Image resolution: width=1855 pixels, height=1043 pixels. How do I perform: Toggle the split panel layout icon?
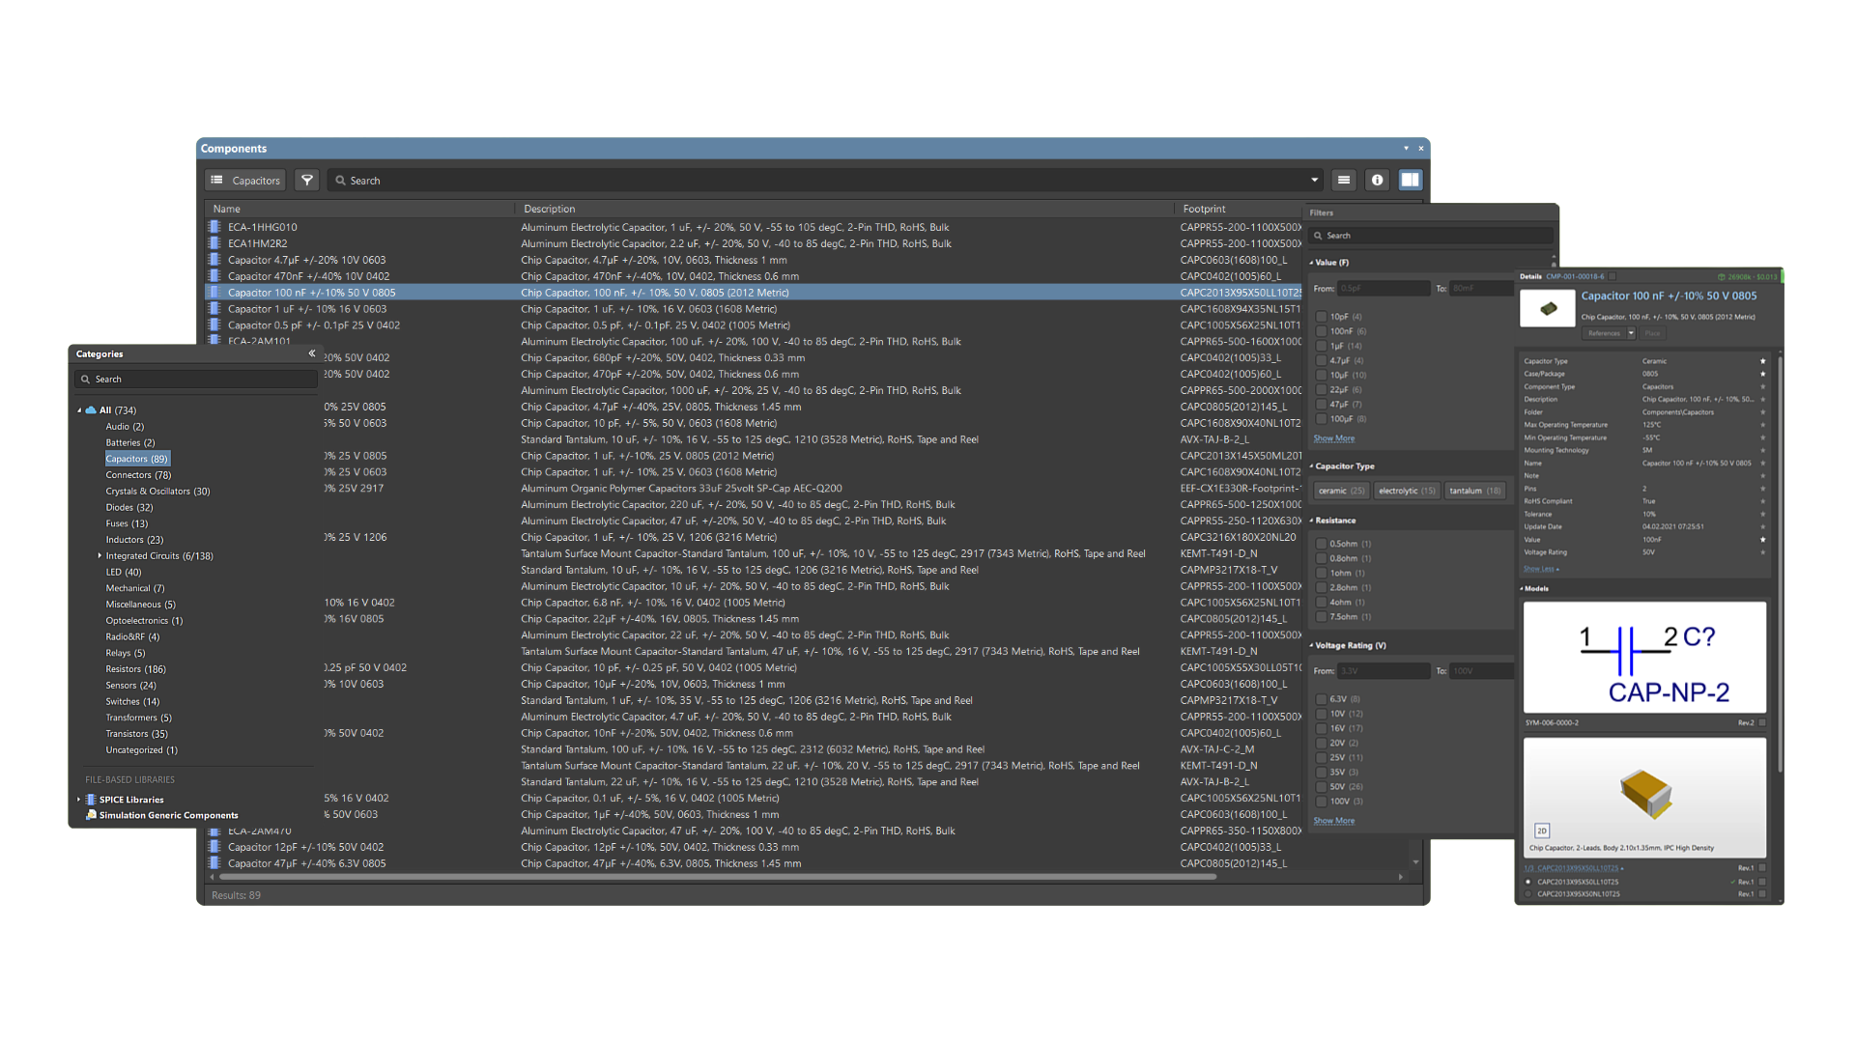1411,181
